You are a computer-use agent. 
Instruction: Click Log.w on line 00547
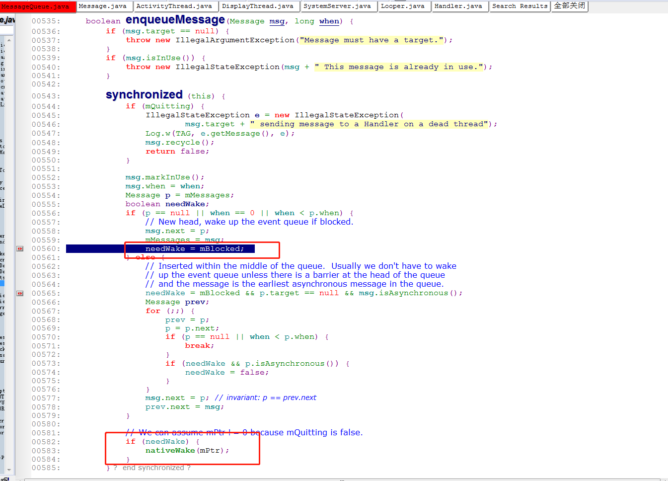click(x=158, y=134)
